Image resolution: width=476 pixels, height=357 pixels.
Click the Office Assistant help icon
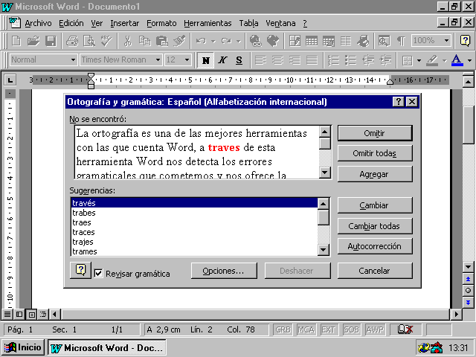[x=465, y=41]
